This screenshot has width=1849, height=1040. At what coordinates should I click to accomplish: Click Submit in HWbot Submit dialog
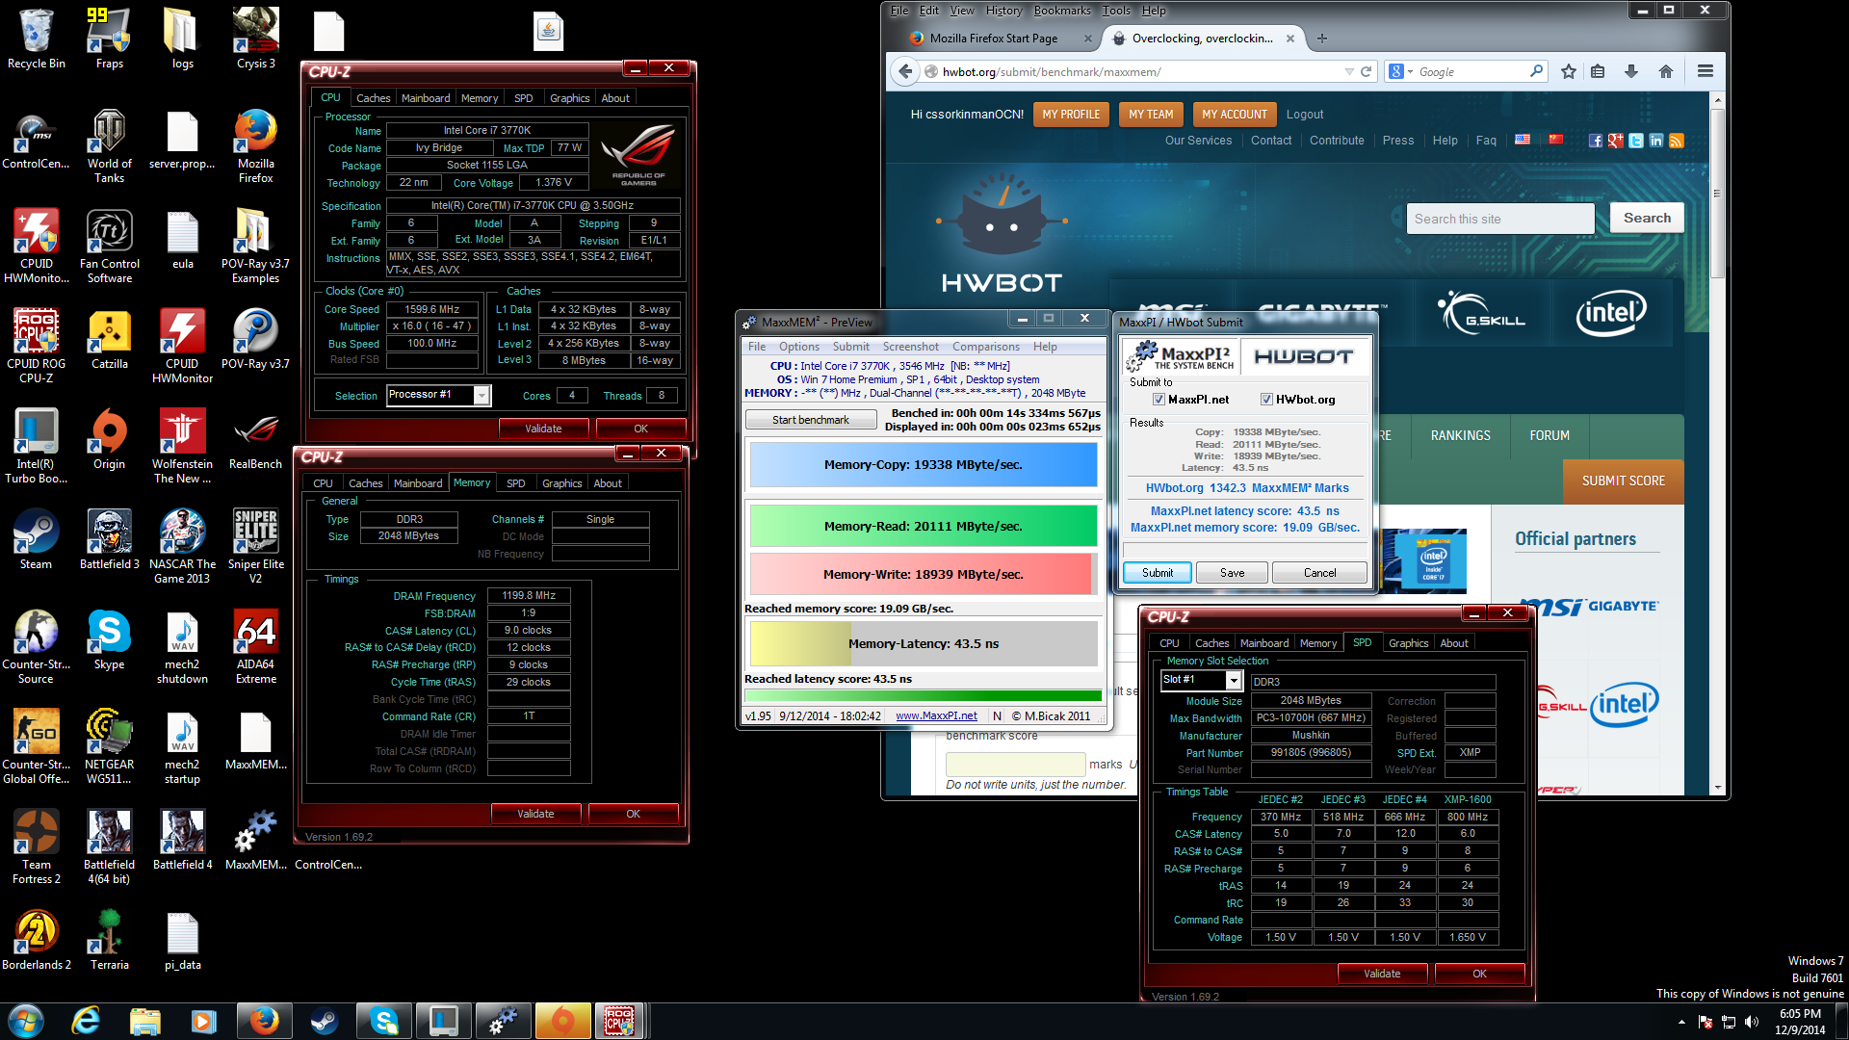coord(1158,573)
